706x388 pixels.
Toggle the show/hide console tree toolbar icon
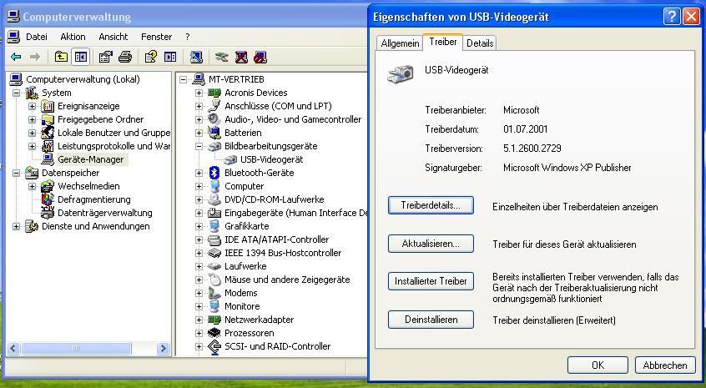click(81, 57)
